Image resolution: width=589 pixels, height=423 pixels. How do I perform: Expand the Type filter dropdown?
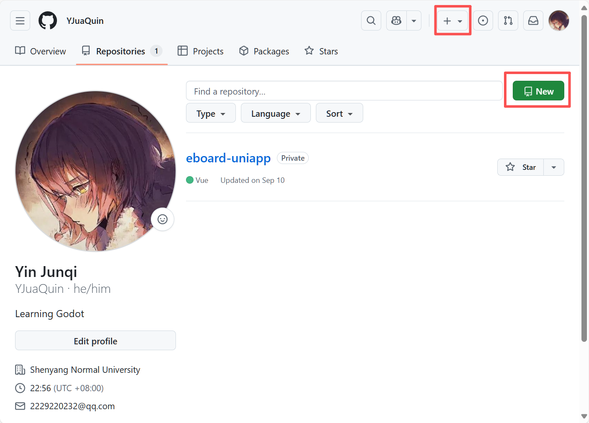211,113
